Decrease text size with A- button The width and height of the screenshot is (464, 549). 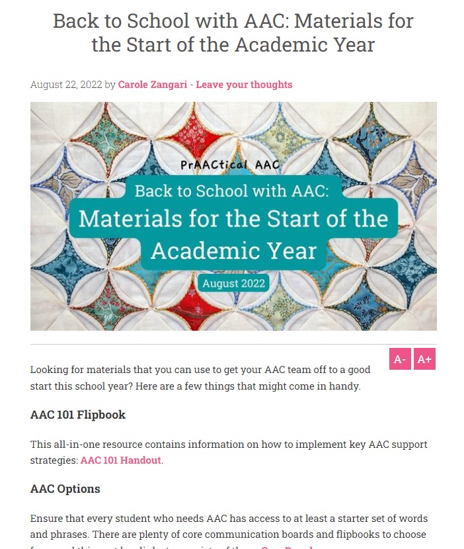[400, 359]
